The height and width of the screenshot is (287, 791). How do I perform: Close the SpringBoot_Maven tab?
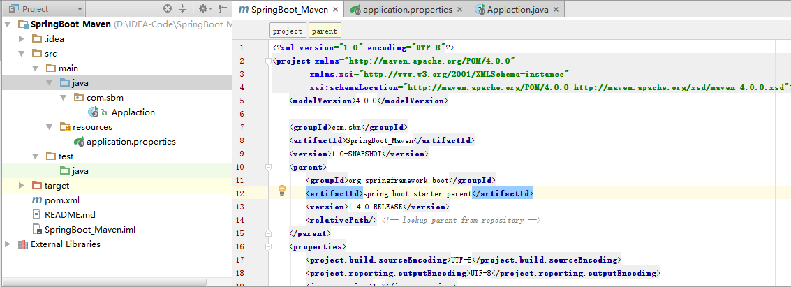point(336,10)
